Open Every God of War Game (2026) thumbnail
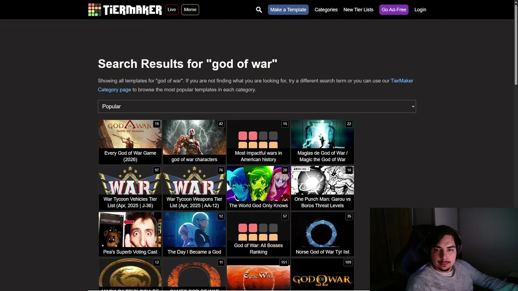The image size is (518, 291). [130, 134]
